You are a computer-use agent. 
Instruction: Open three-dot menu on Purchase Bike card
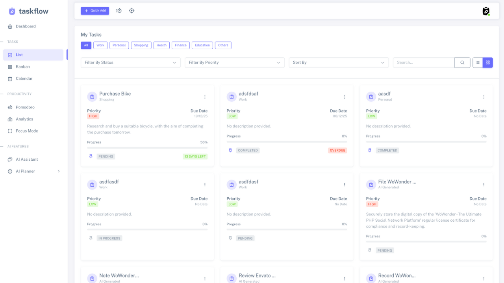(x=205, y=97)
